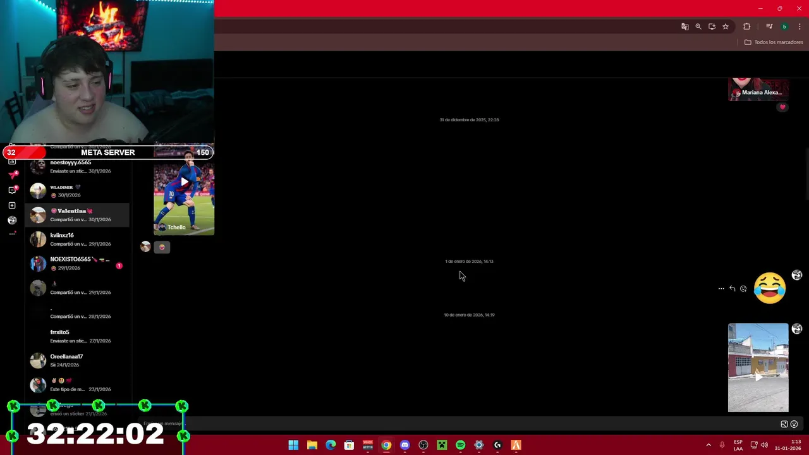This screenshot has height=455, width=809.
Task: Select the Valentina conversation
Action: pyautogui.click(x=77, y=215)
